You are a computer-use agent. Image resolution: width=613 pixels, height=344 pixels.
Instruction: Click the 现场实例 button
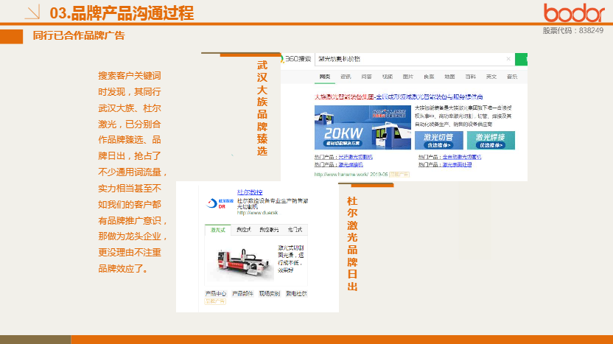pos(270,294)
